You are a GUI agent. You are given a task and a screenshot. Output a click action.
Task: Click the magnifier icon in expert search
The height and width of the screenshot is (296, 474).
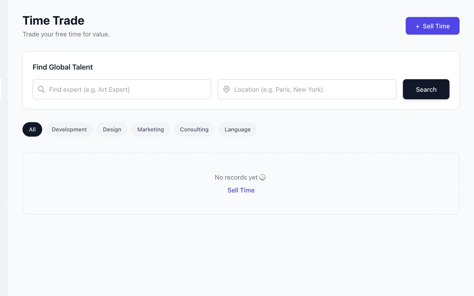coord(41,89)
